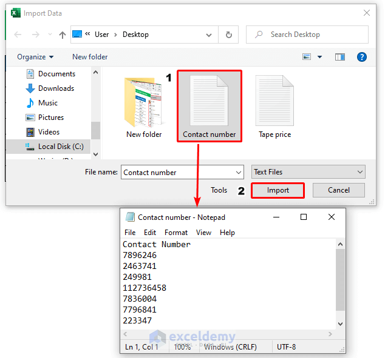Minimize the Notepad window
Viewport: 385px width, 358px height.
click(x=276, y=217)
